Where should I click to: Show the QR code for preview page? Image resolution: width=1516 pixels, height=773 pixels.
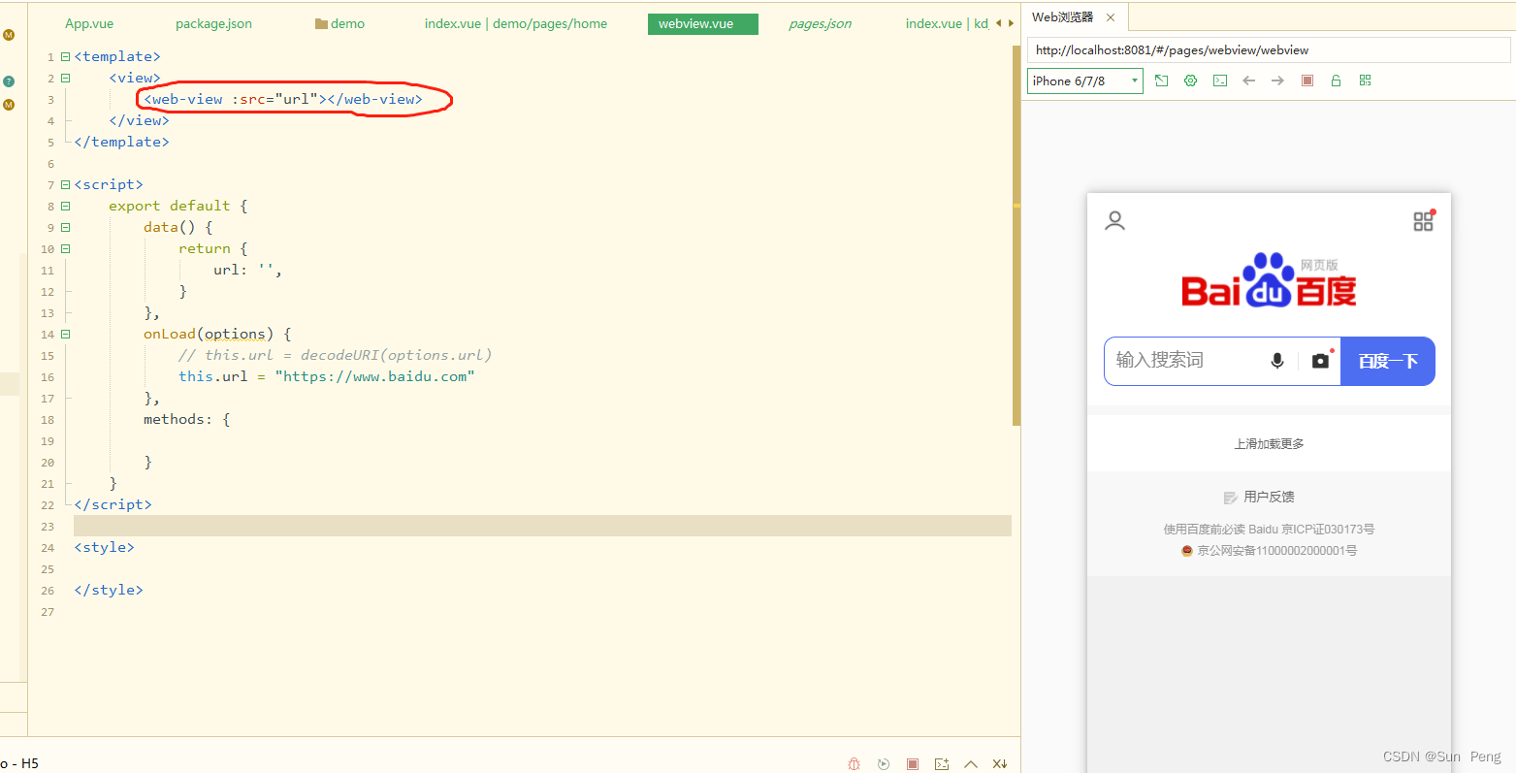[1366, 81]
